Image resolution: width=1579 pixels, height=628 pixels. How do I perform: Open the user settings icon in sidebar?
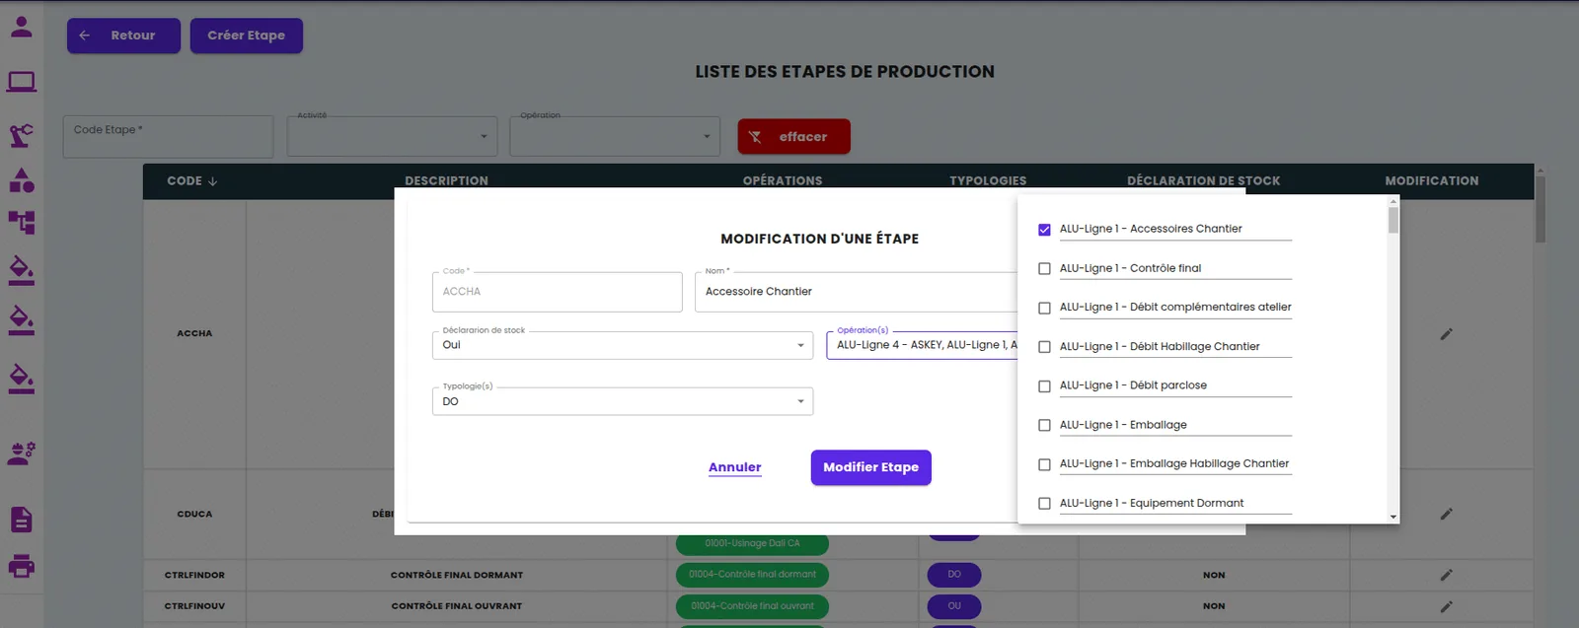22,454
